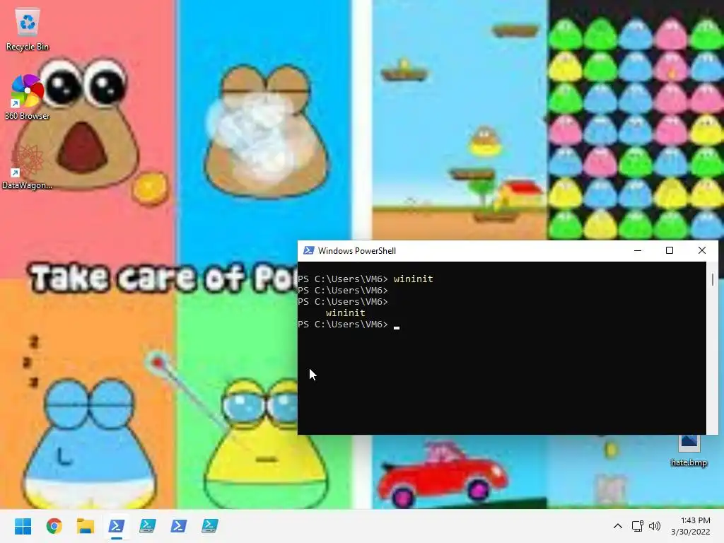Screen dimensions: 724x543
Task: Open the rightmost PowerShell ISE taskbar icon
Action: click(209, 526)
